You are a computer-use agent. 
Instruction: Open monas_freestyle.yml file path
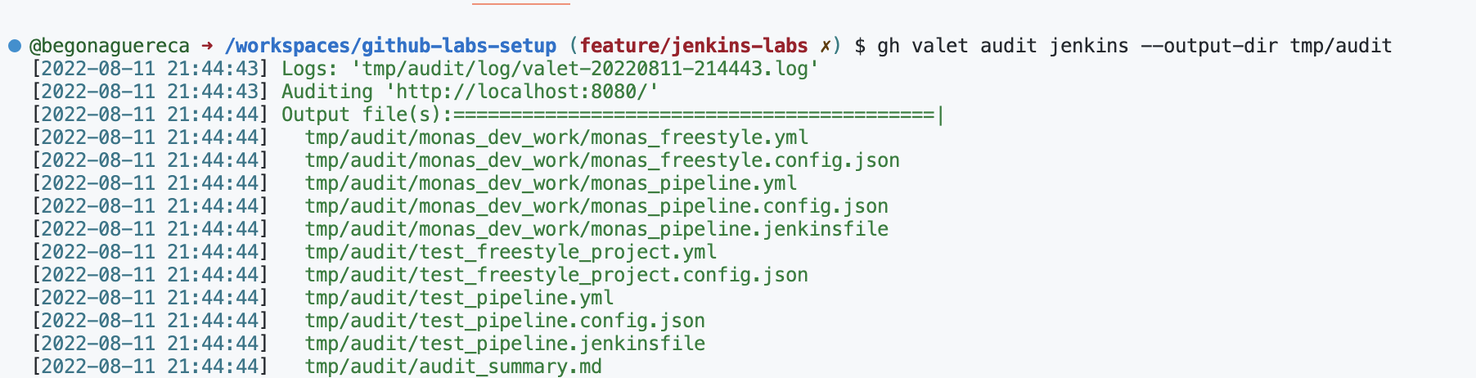(556, 137)
